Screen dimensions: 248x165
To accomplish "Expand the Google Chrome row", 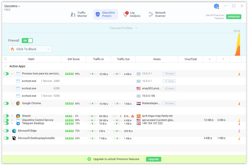I will click(12, 103).
